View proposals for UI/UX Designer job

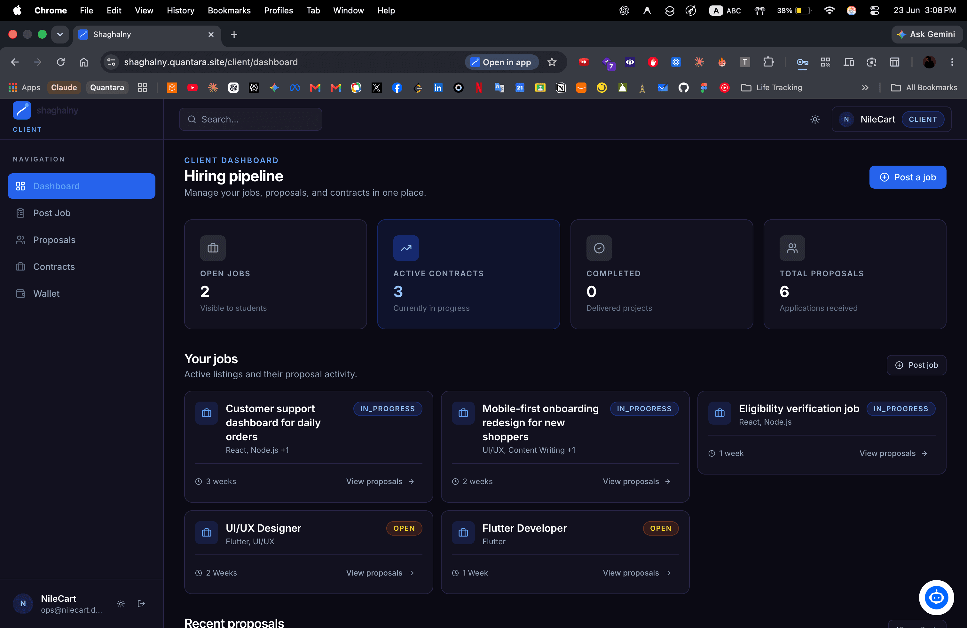click(x=380, y=573)
